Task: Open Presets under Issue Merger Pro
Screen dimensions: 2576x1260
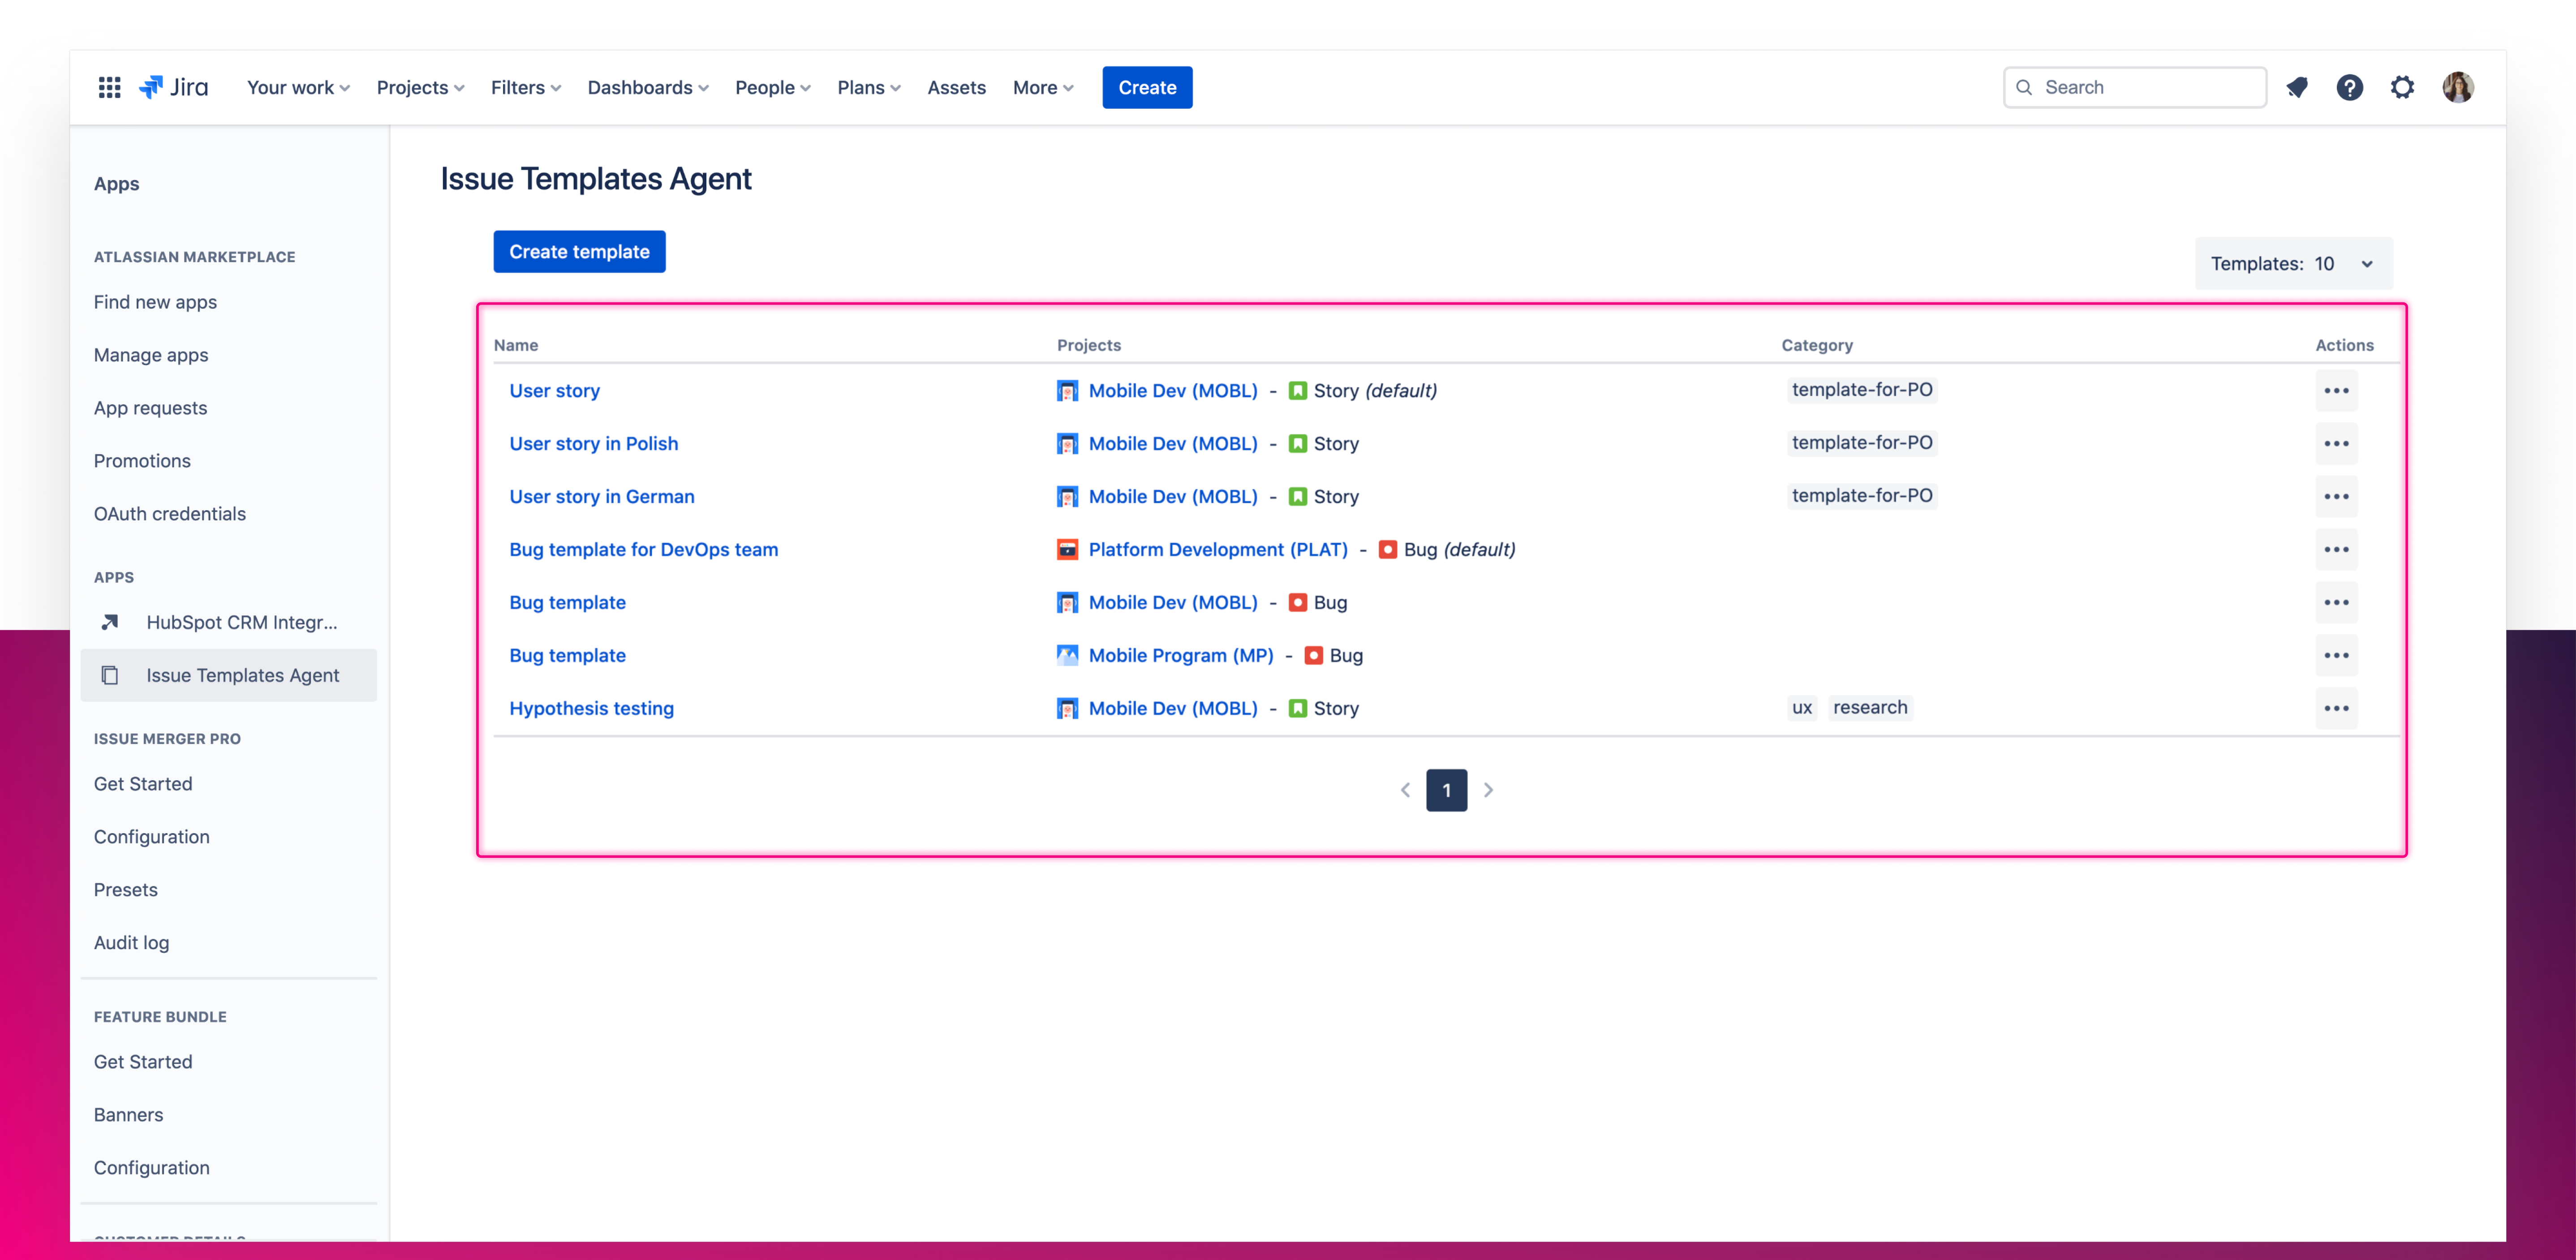Action: click(x=126, y=890)
